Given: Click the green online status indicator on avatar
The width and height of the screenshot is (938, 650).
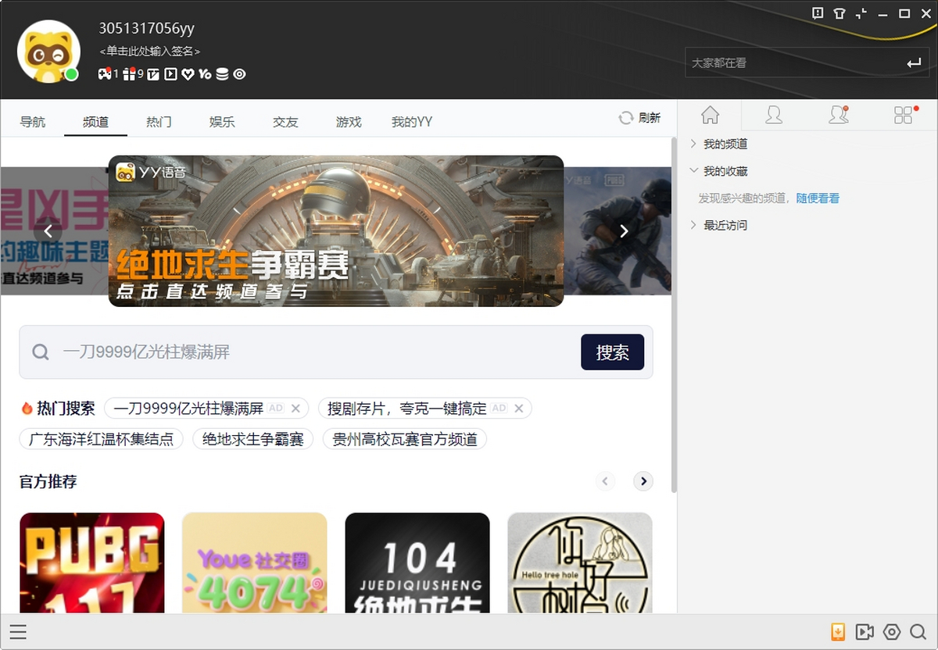Looking at the screenshot, I should [71, 74].
